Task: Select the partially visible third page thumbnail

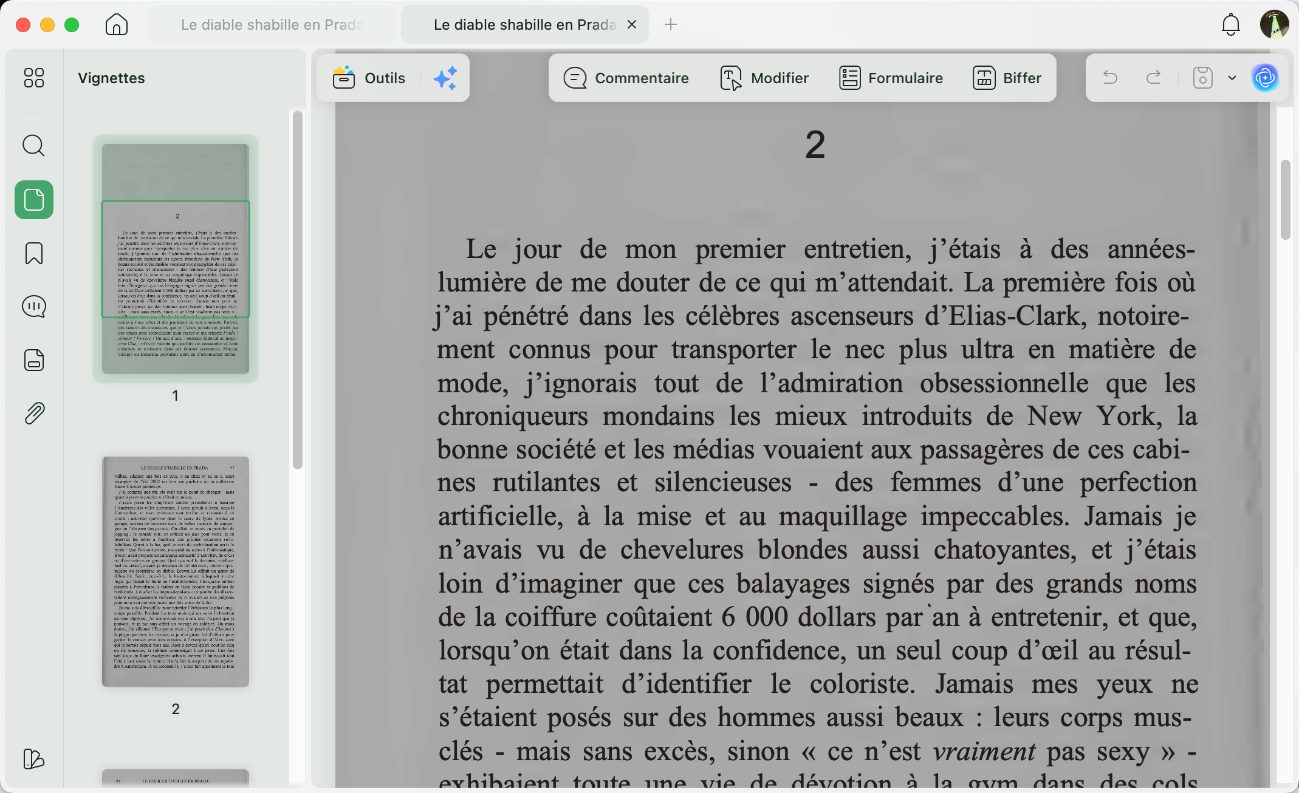Action: [176, 778]
